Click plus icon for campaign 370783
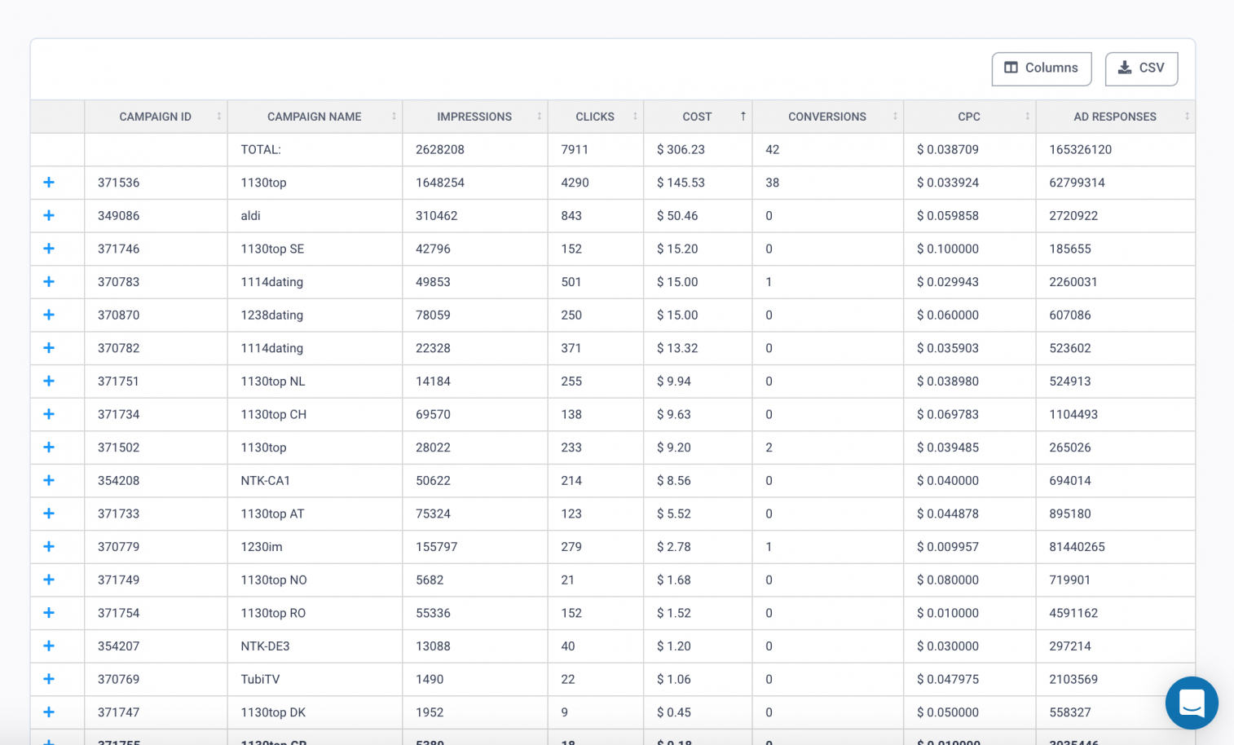The image size is (1234, 745). click(x=49, y=281)
